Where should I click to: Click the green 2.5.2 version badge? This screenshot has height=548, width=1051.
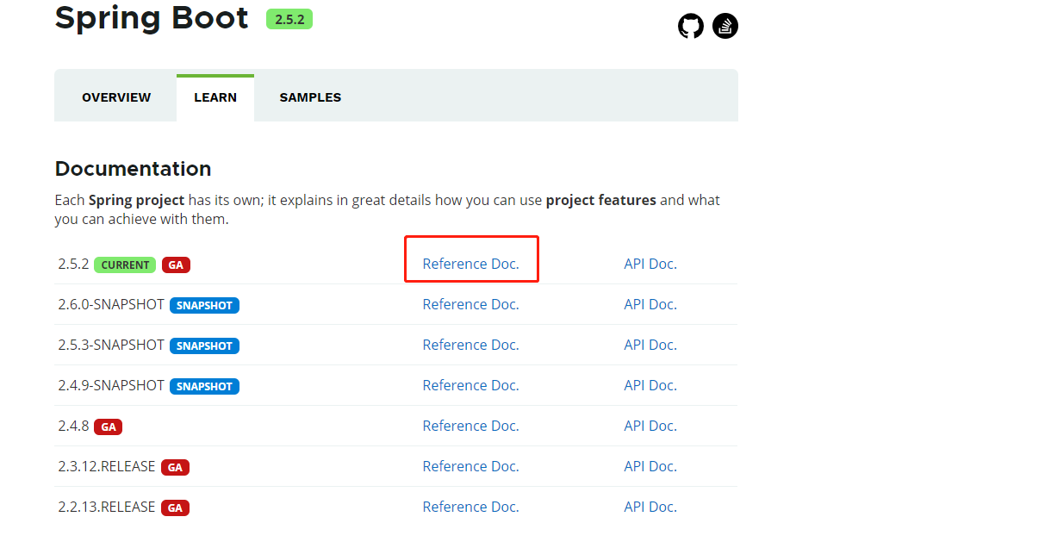pyautogui.click(x=289, y=19)
